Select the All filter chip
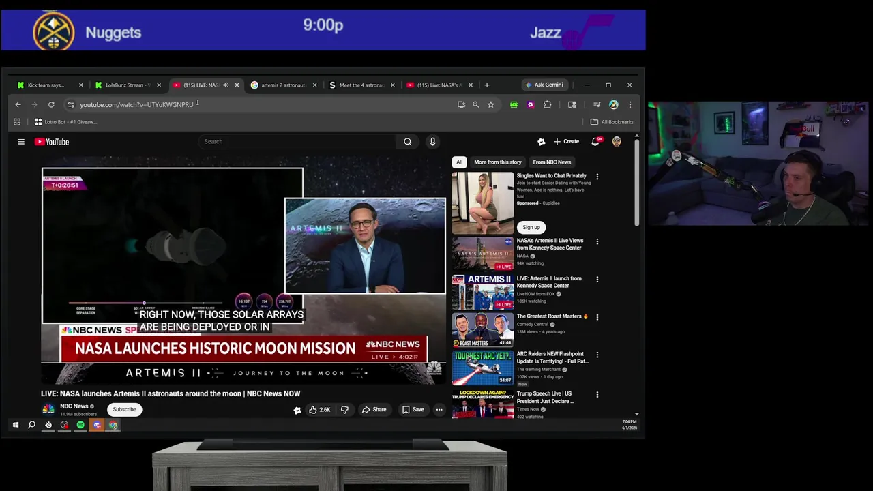This screenshot has width=873, height=491. pos(459,162)
